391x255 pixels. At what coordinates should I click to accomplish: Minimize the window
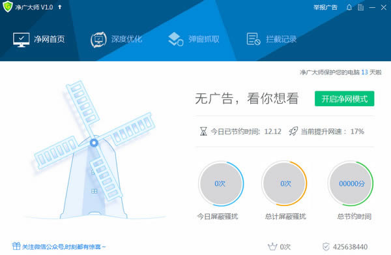[x=372, y=7]
